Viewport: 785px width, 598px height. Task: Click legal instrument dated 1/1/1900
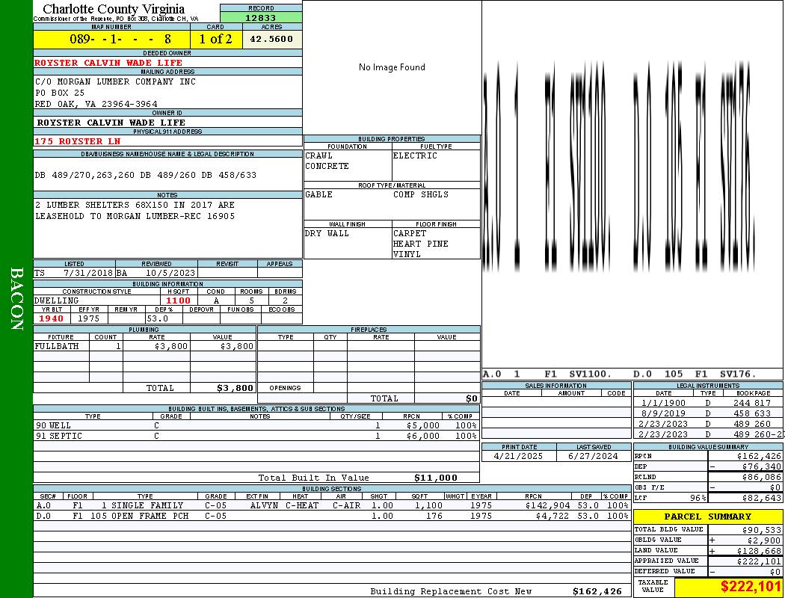pyautogui.click(x=708, y=403)
